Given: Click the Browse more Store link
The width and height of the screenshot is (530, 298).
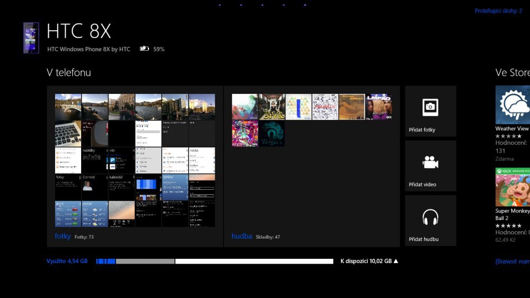Looking at the screenshot, I should [x=512, y=261].
